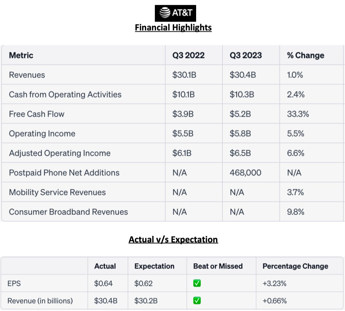Click the Beat or Missed column header

[x=218, y=266]
